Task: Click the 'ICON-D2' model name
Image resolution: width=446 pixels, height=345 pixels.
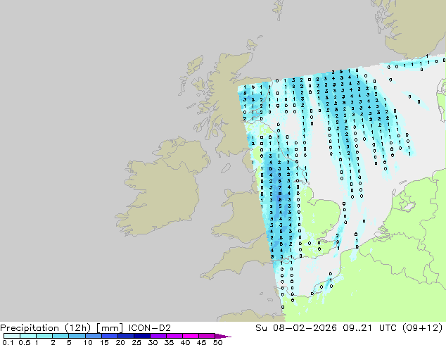Action: point(150,328)
